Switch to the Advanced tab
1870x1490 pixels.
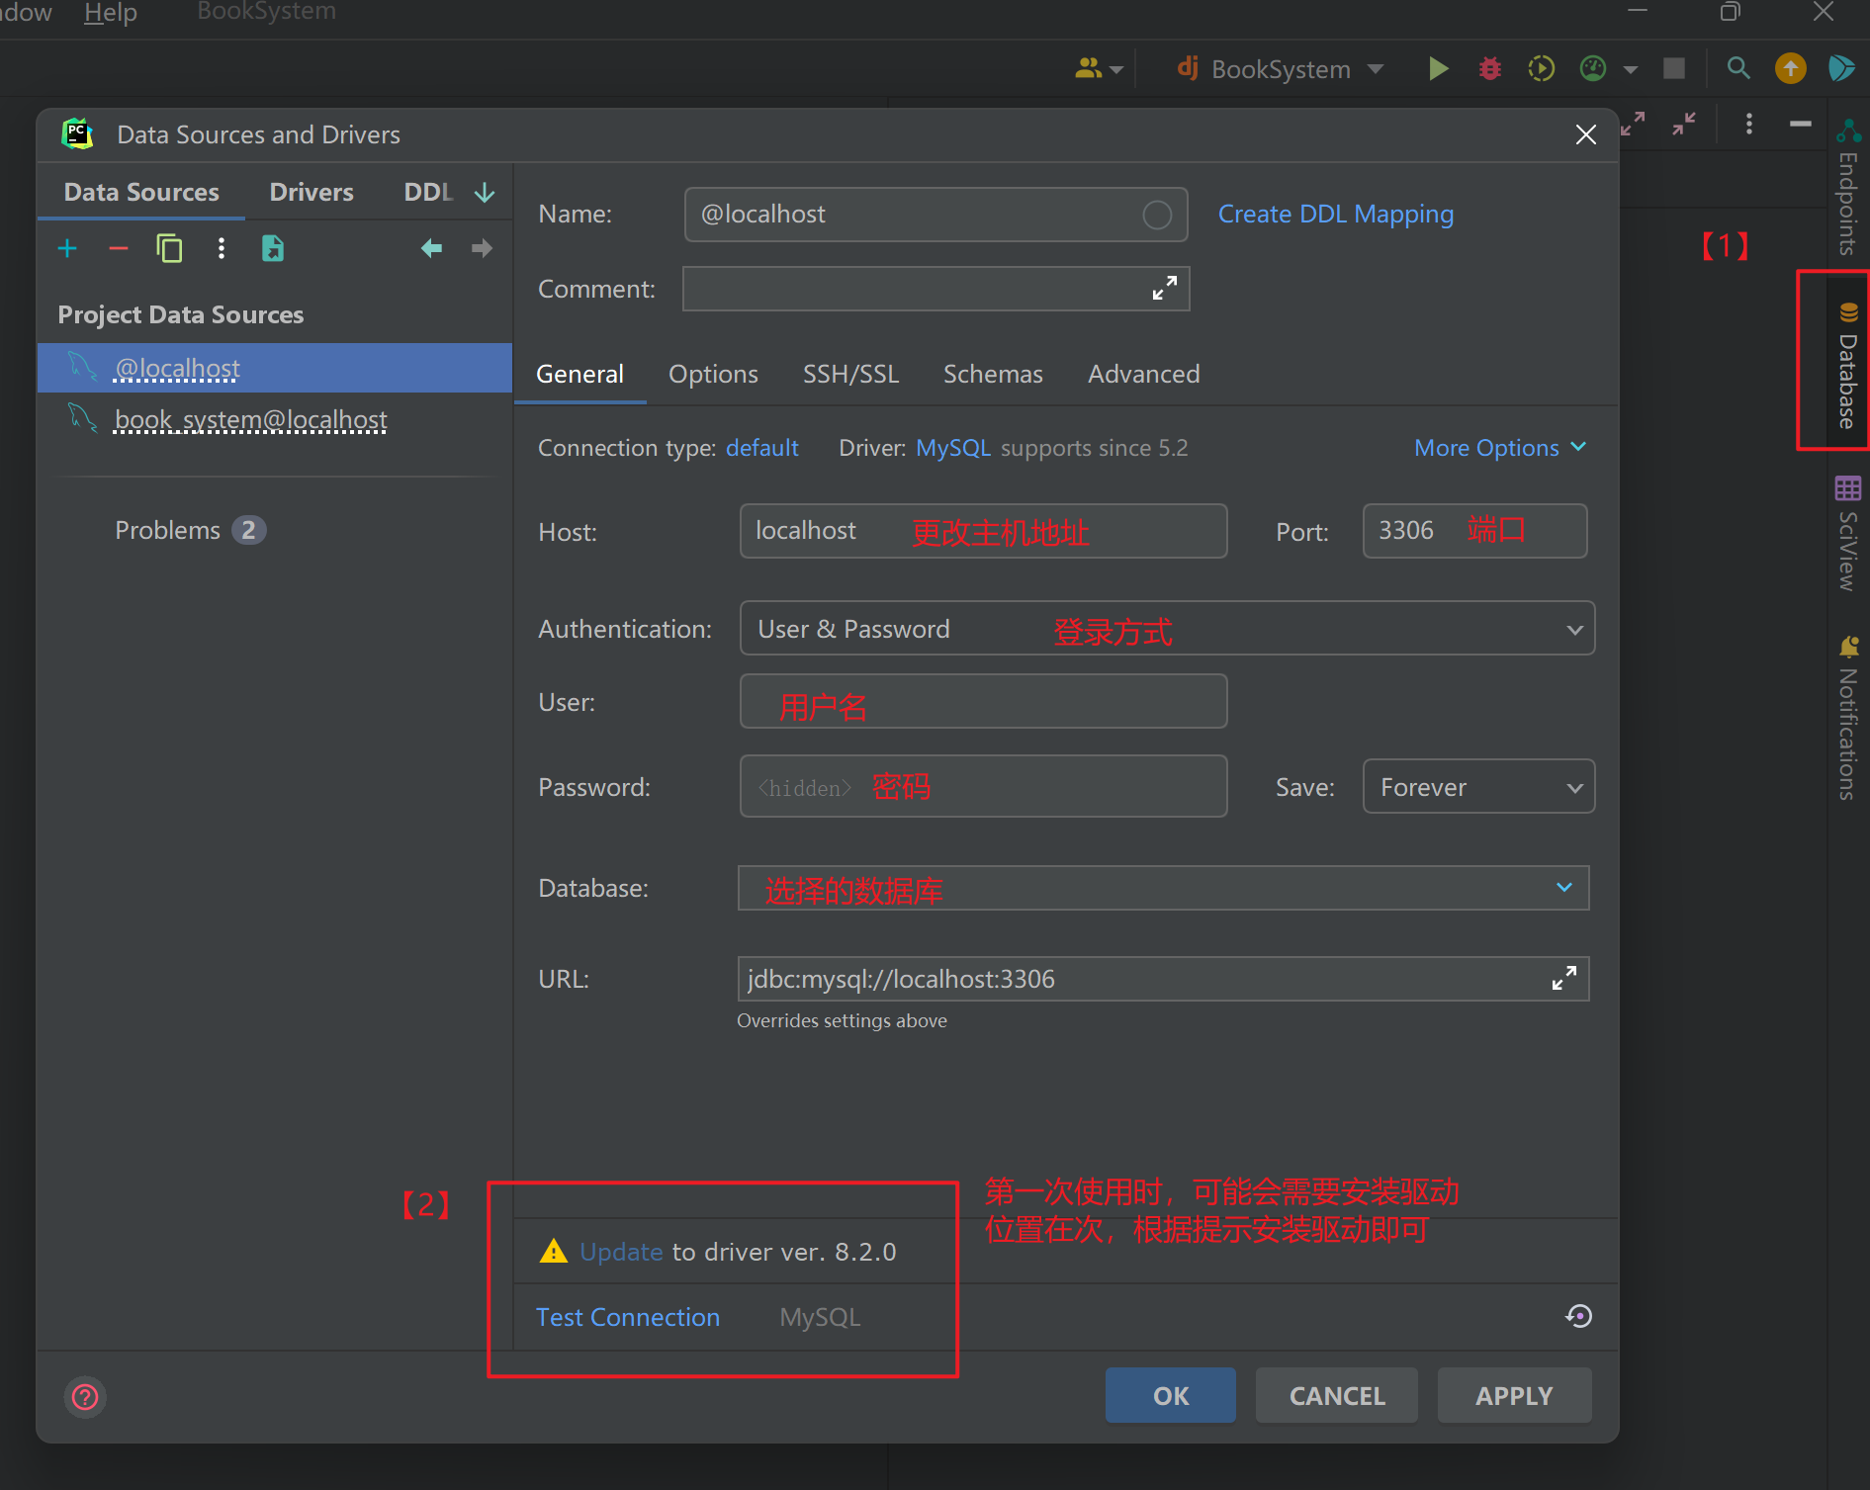coord(1144,374)
